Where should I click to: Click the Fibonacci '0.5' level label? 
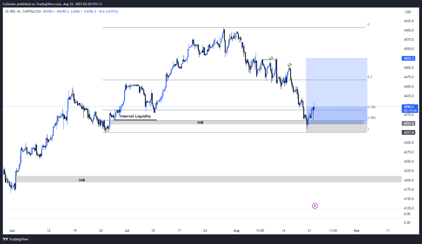pos(370,77)
